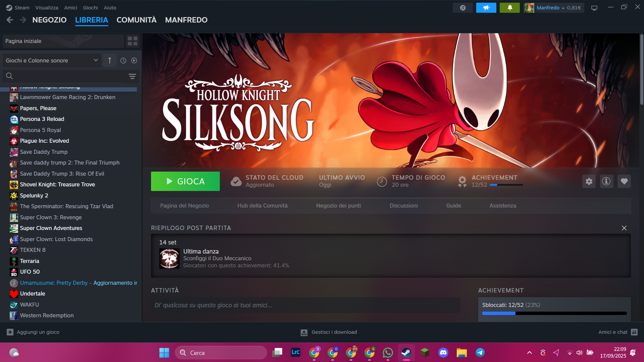Open Amici e chat
644x362 pixels.
(x=618, y=332)
